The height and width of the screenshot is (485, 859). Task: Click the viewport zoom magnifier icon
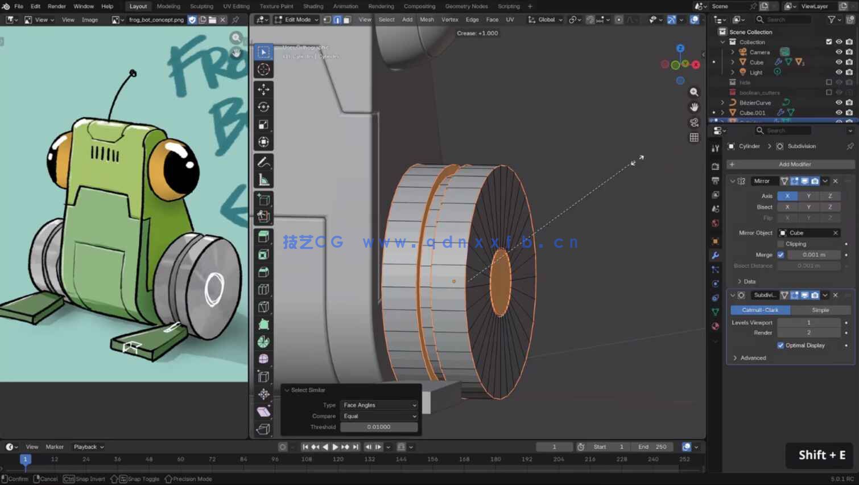[694, 91]
